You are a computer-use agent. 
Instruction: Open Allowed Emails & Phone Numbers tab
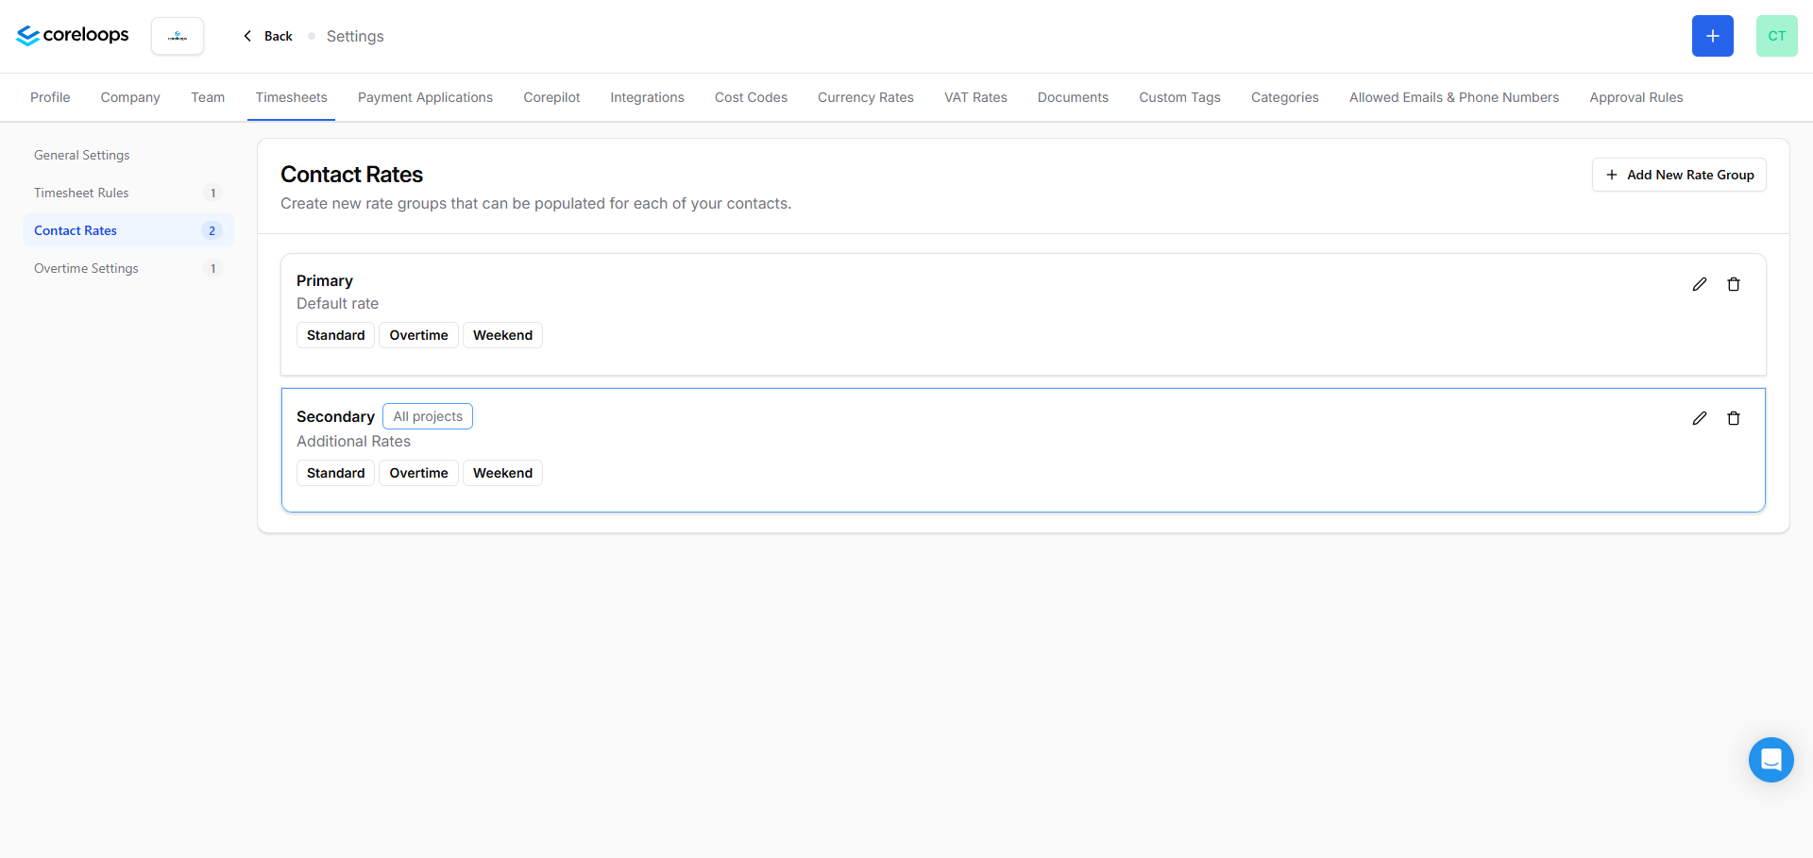(1453, 97)
